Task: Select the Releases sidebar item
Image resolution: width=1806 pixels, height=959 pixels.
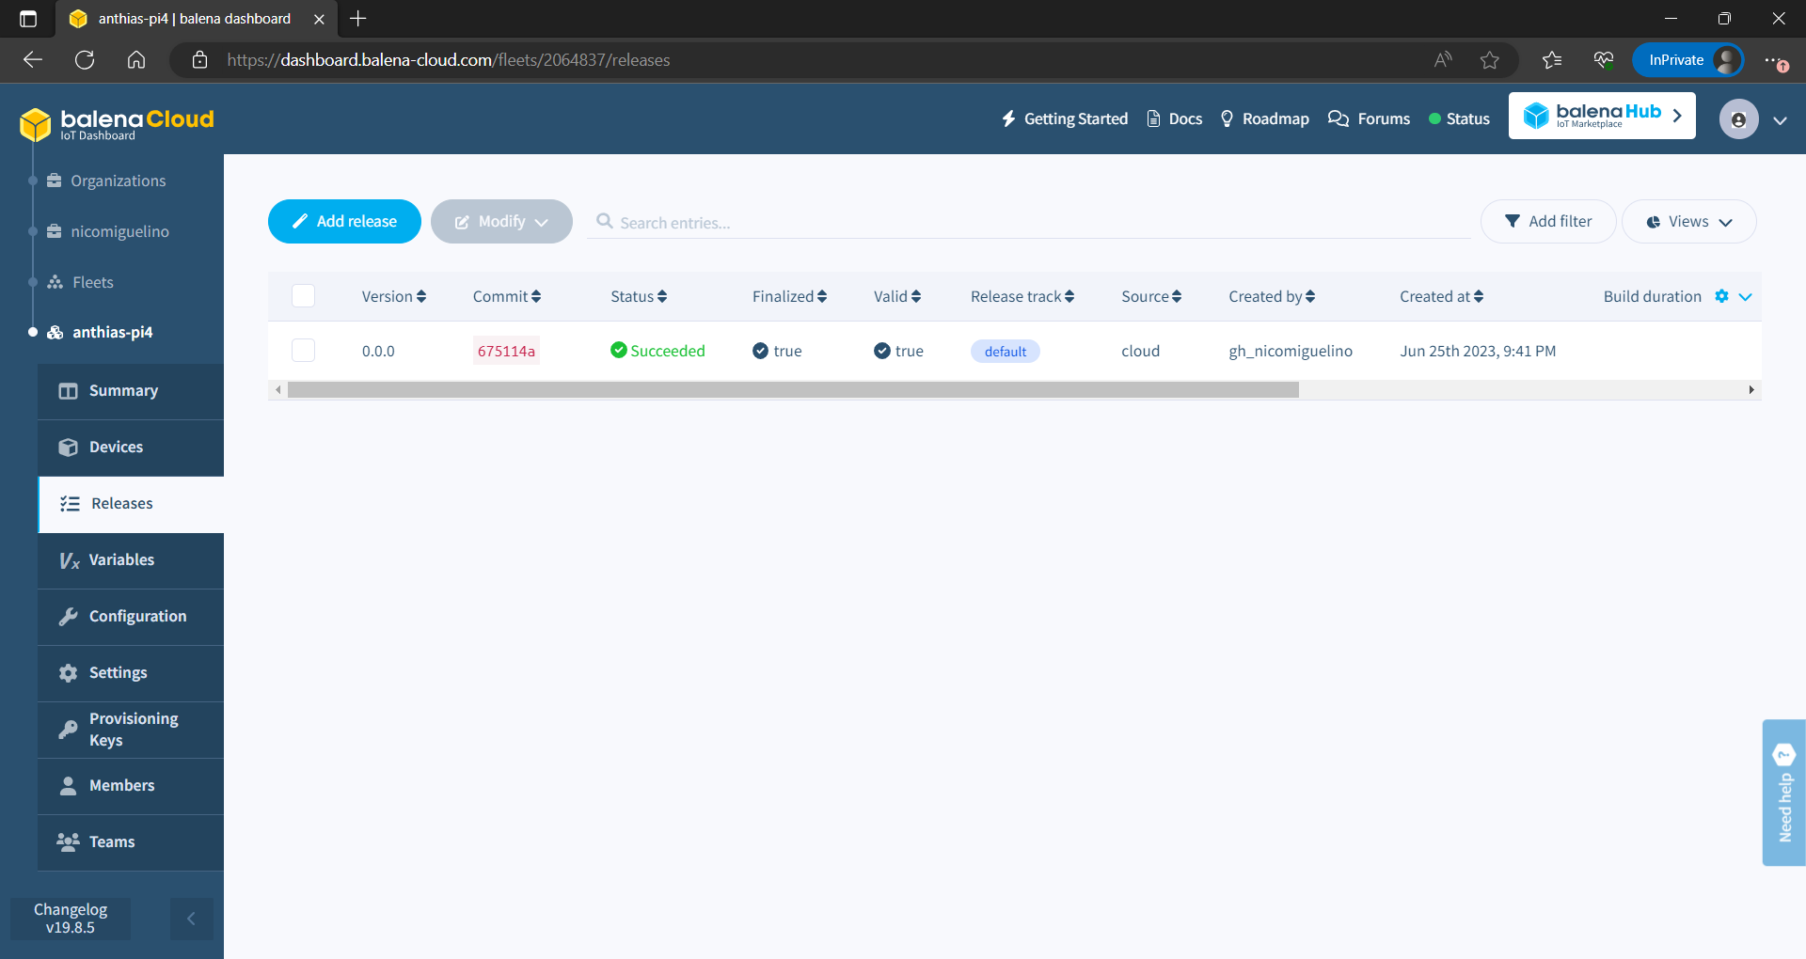Action: point(131,504)
